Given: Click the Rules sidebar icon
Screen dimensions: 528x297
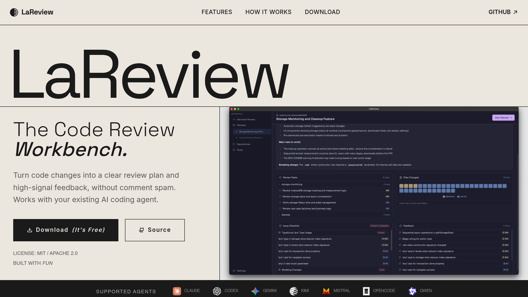Looking at the screenshot, I should coord(234,150).
